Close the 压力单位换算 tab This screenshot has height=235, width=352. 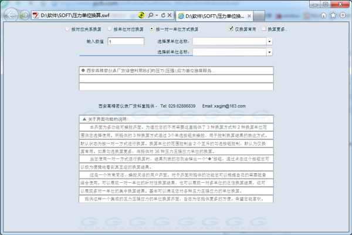pos(249,14)
